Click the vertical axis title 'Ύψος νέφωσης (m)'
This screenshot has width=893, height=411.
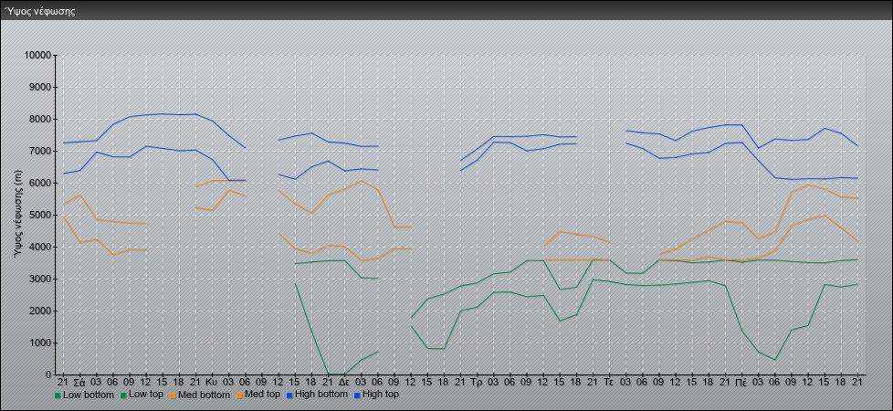(18, 215)
